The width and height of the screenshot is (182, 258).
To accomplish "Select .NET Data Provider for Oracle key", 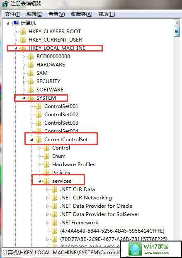I will pyautogui.click(x=96, y=206).
